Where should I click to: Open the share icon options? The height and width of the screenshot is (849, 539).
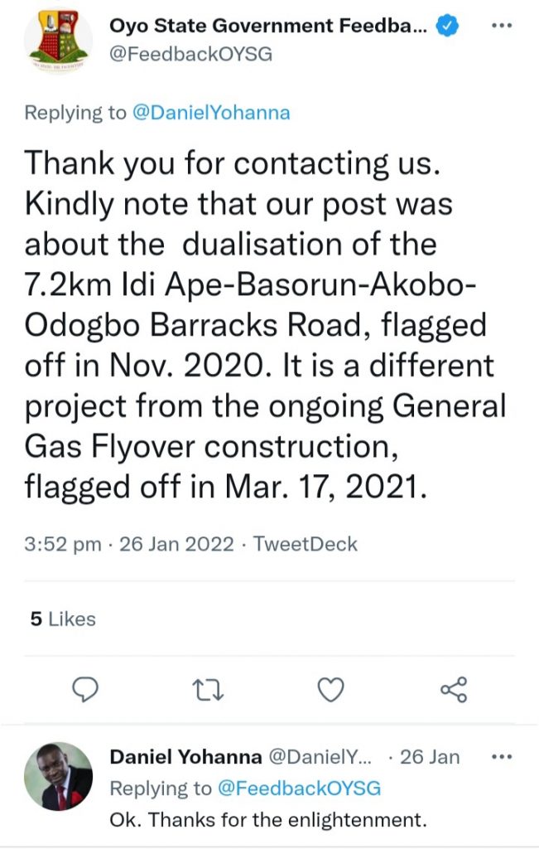pyautogui.click(x=454, y=688)
